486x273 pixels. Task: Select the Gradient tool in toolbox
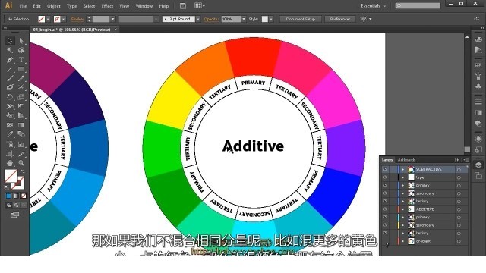pos(21,125)
